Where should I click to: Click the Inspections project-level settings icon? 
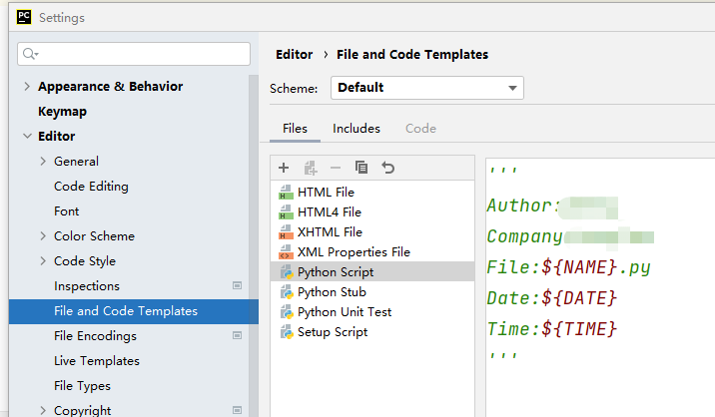tap(237, 286)
